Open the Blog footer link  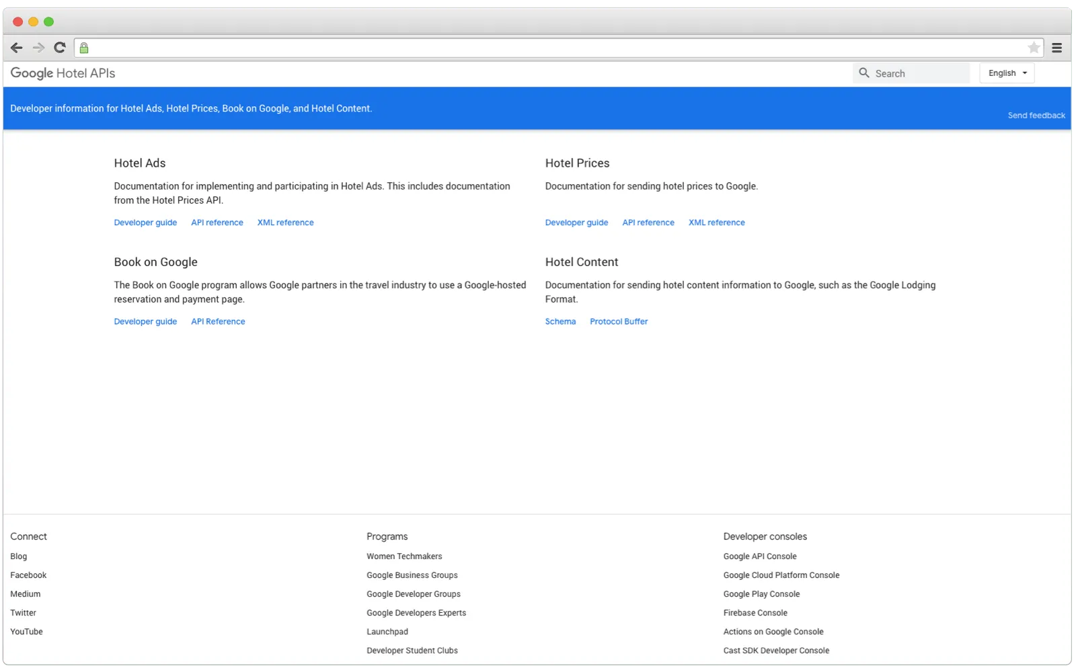(19, 556)
